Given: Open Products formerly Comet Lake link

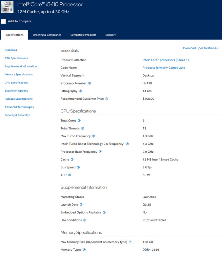Looking at the screenshot, I should point(164,68).
